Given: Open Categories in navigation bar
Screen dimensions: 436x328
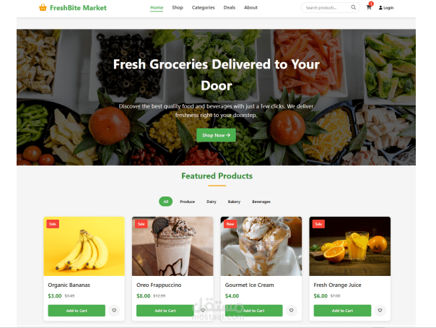Looking at the screenshot, I should click(204, 7).
